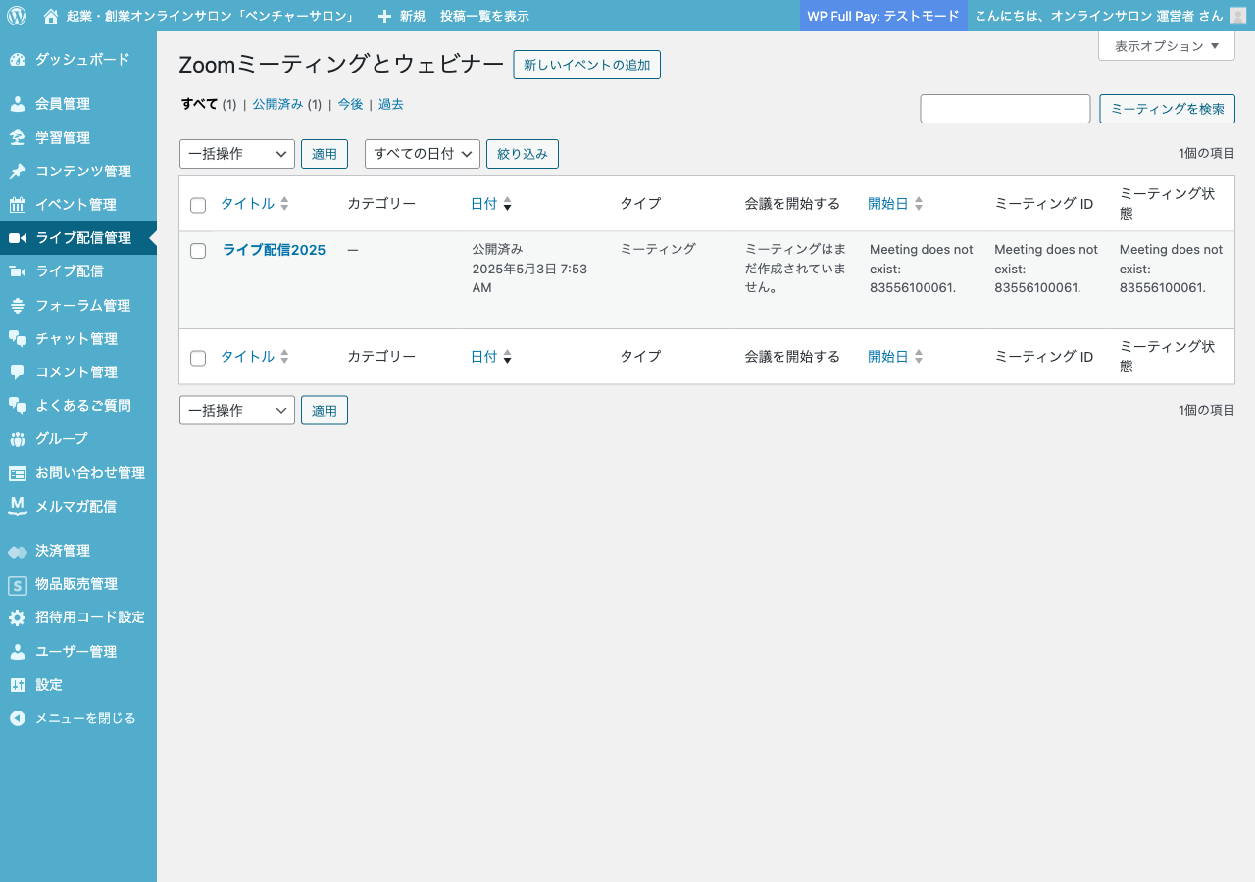Collapse the sidebar with メニューを閉じる arrow icon

(x=17, y=717)
